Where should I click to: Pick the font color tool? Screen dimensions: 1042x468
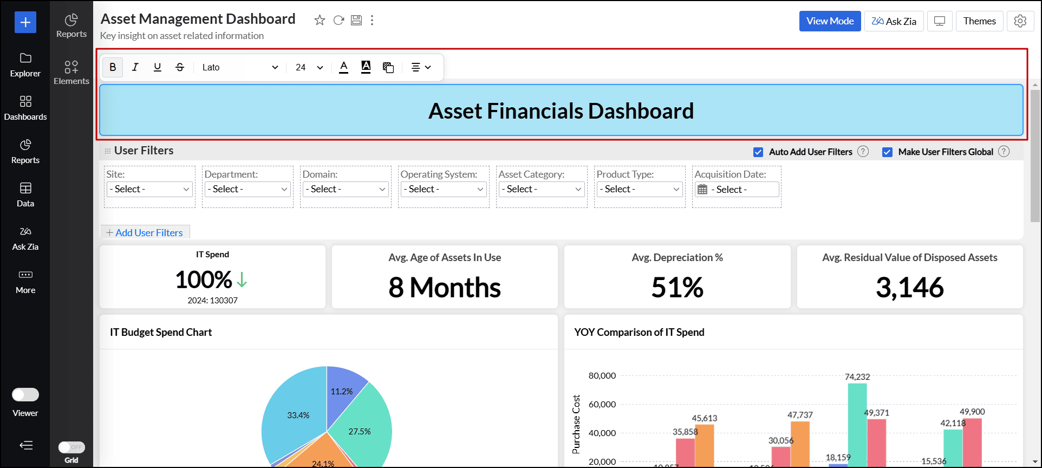343,67
